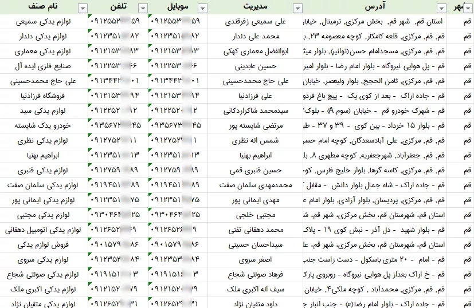Select cell لوازم یدکی سلمان صفت

coord(44,185)
